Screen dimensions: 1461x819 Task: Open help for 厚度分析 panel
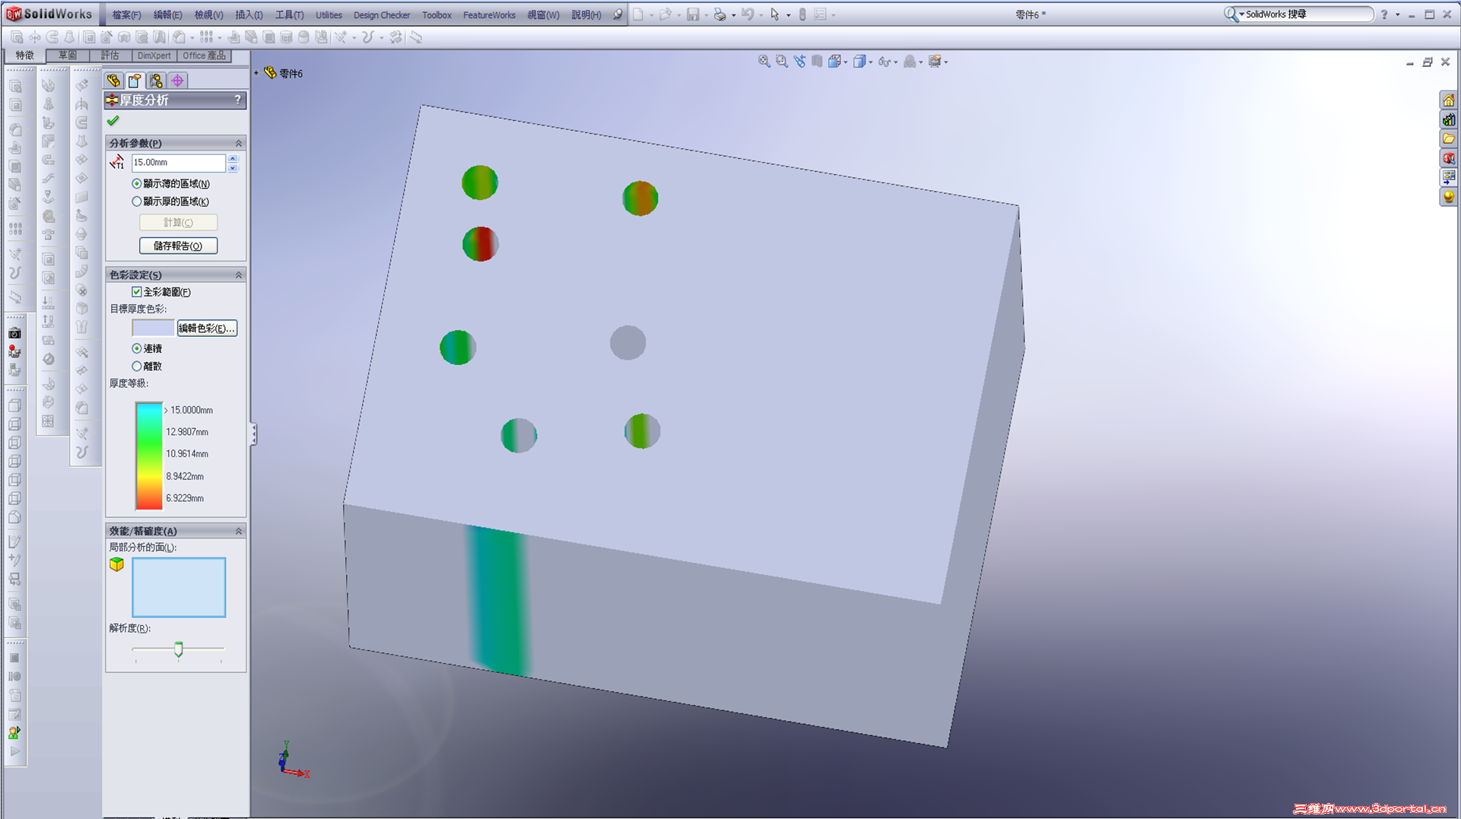pyautogui.click(x=238, y=100)
